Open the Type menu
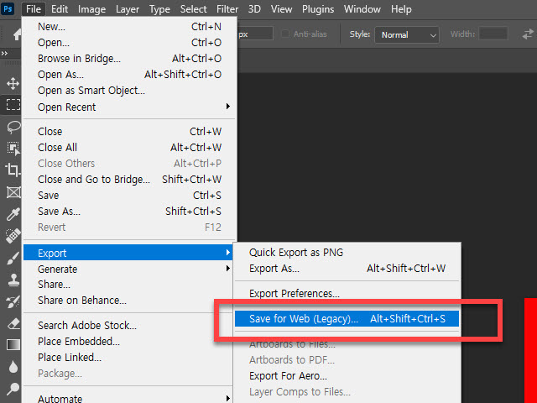This screenshot has width=537, height=403. pyautogui.click(x=159, y=9)
